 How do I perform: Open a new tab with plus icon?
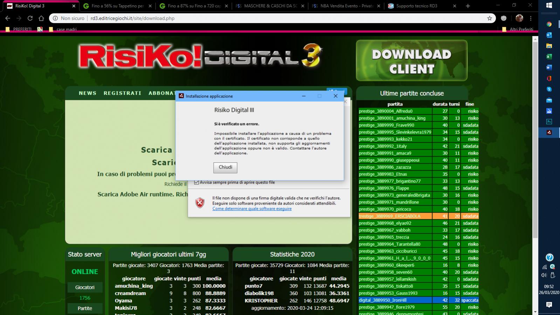pos(468,6)
